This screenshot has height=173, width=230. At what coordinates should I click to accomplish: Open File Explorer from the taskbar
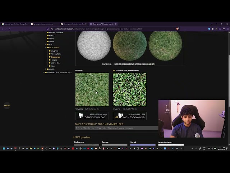tap(31, 148)
